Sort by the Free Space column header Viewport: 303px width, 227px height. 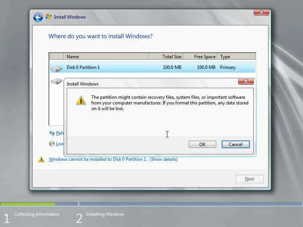[x=200, y=56]
